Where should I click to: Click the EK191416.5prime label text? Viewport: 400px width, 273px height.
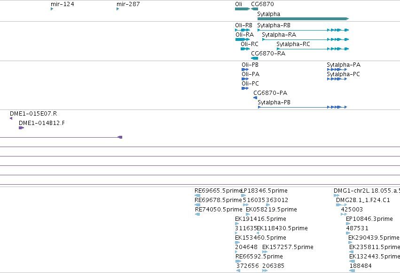coord(260,219)
